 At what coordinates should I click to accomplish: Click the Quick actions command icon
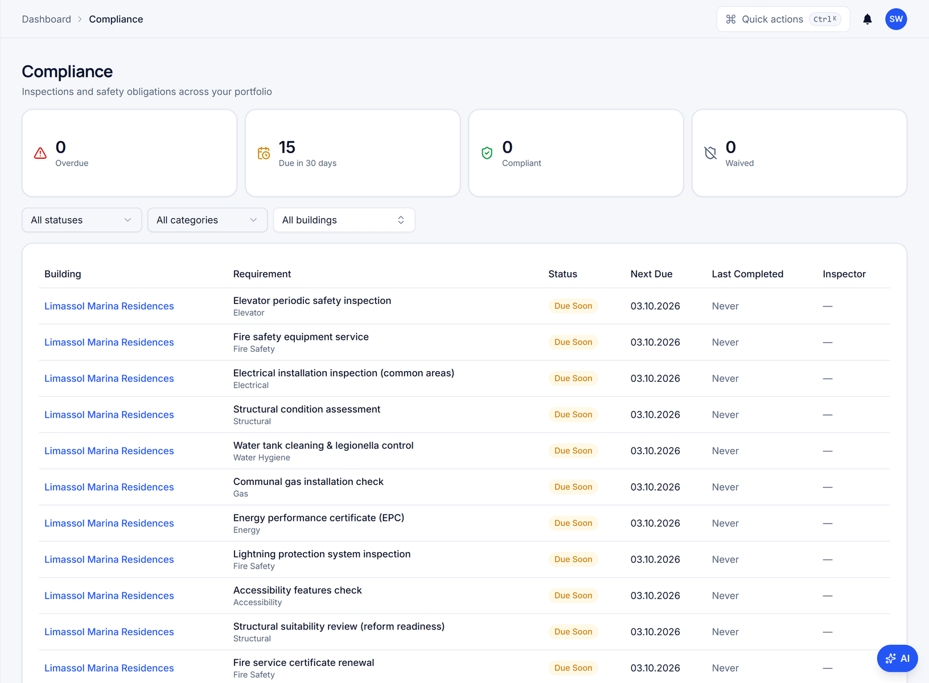coord(731,19)
